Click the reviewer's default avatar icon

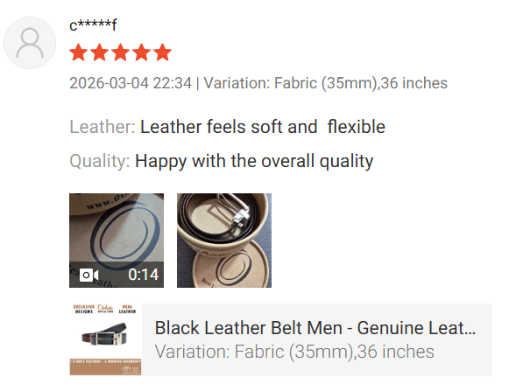[30, 43]
